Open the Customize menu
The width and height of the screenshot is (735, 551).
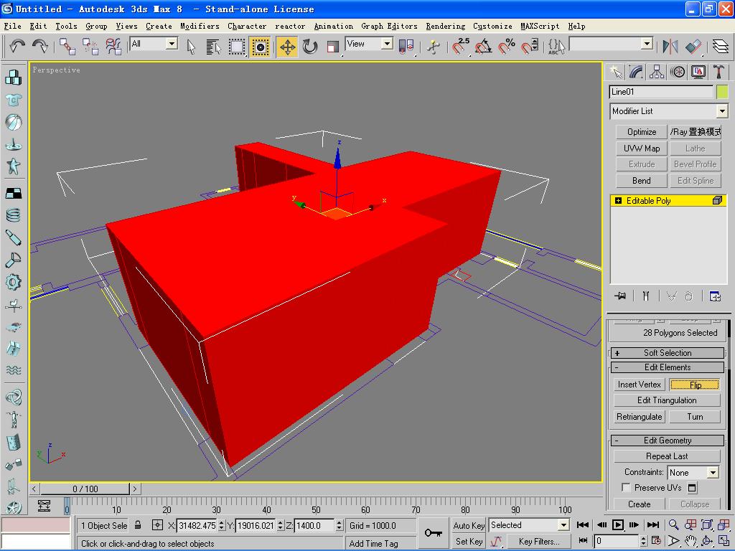(492, 27)
